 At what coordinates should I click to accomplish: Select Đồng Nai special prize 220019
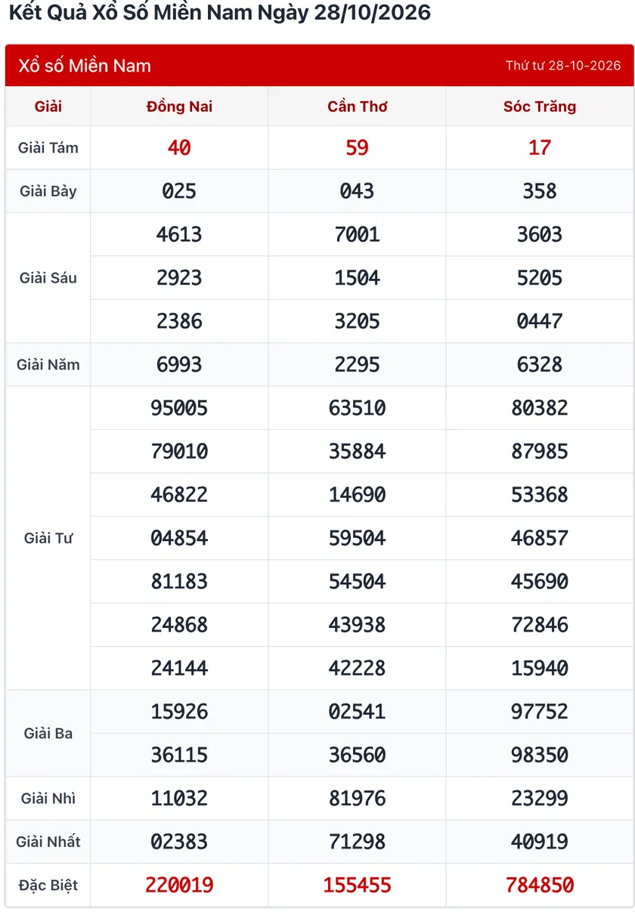(179, 885)
